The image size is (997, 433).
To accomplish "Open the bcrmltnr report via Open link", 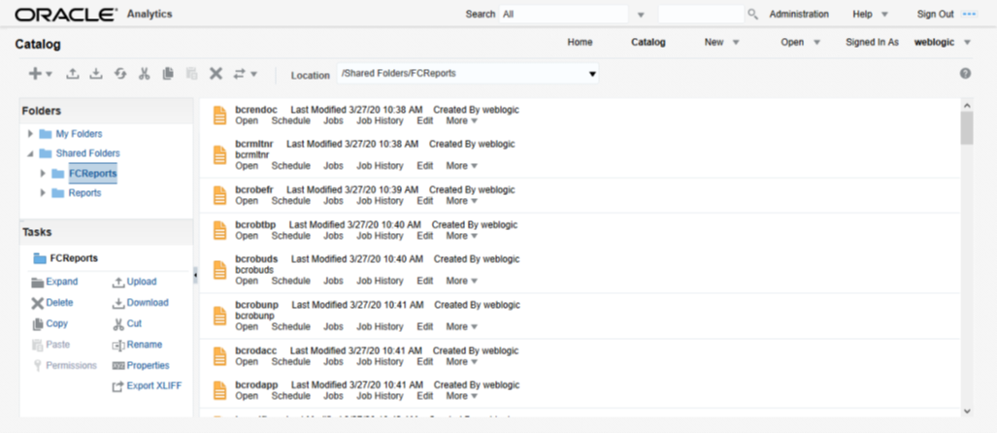I will click(247, 165).
